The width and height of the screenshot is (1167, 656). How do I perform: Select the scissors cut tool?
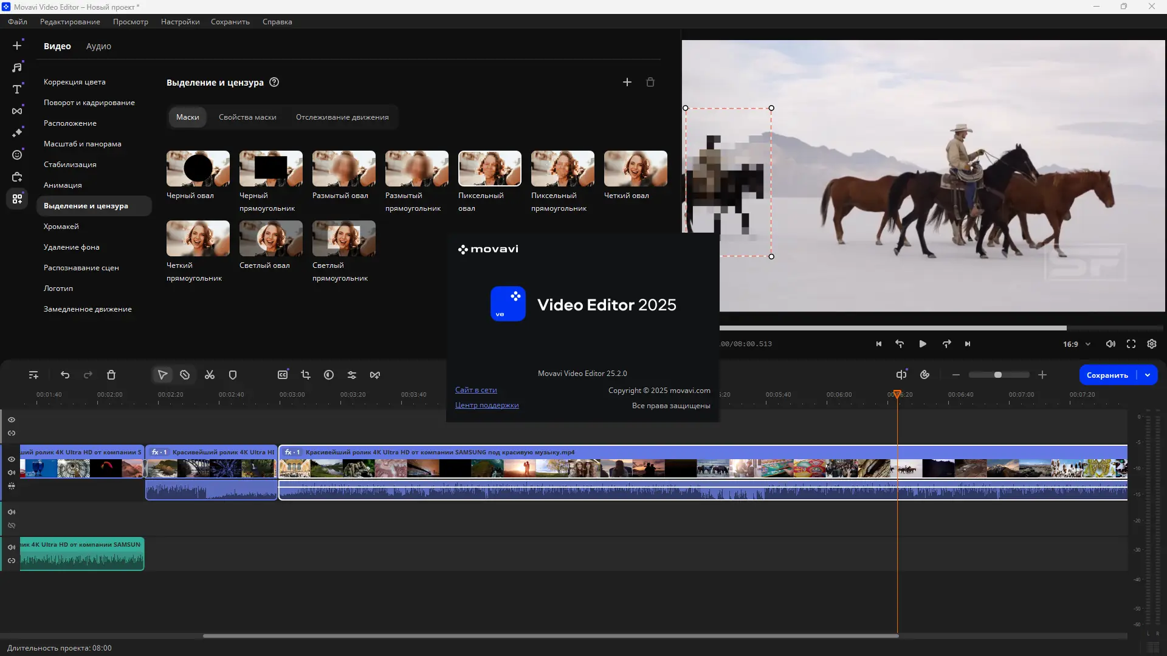click(x=210, y=375)
